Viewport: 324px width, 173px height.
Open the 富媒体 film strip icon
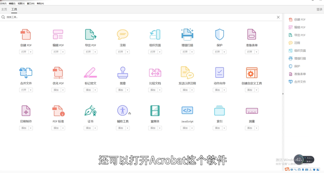[155, 111]
